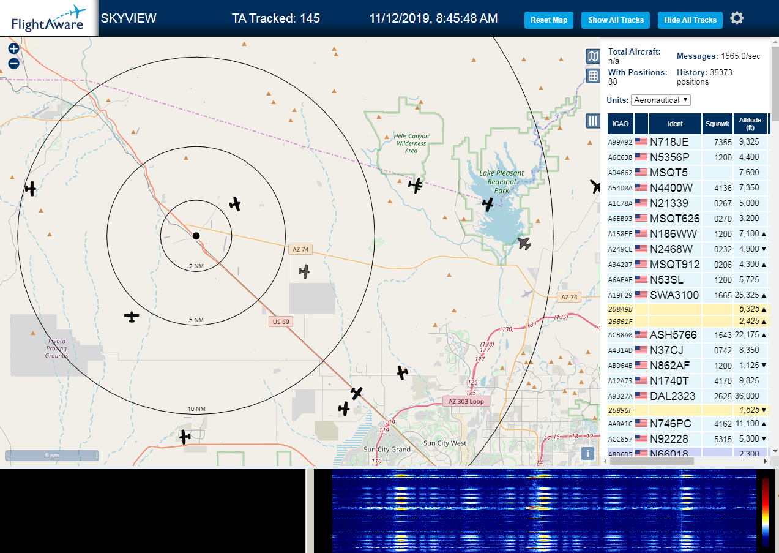Select the N4400W aircraft row

(x=688, y=187)
